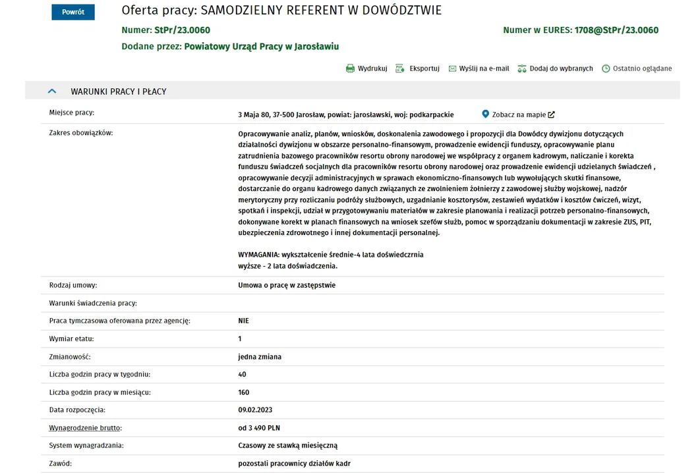Click the Wymiar etatu label
This screenshot has width=700, height=474.
[x=71, y=339]
